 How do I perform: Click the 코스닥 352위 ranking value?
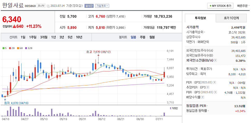237,32
